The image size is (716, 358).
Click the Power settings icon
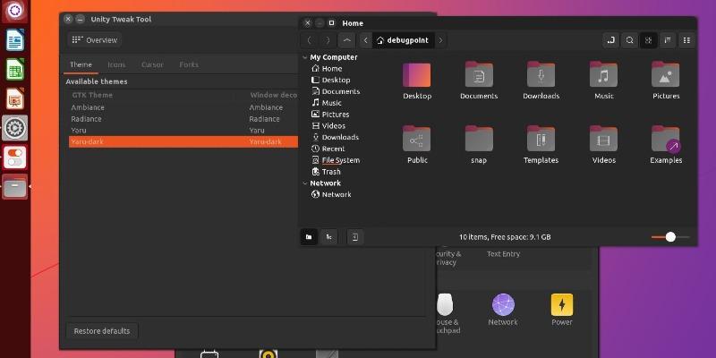coord(561,304)
